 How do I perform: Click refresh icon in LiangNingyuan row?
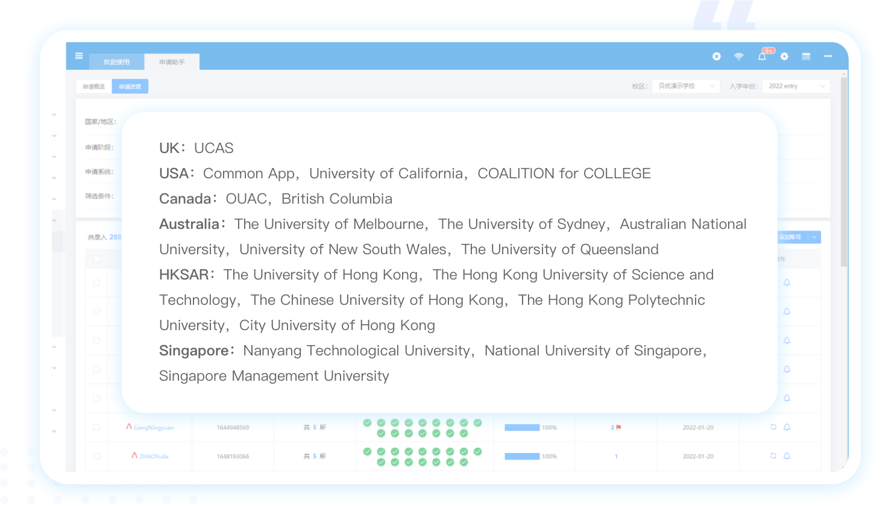[773, 427]
